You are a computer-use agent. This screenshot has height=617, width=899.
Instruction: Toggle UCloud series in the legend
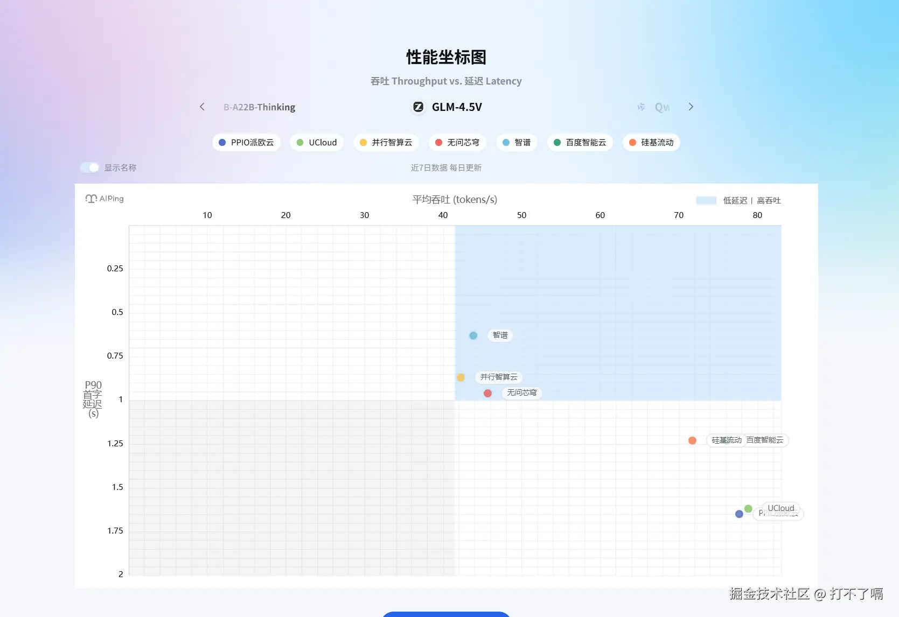[317, 142]
